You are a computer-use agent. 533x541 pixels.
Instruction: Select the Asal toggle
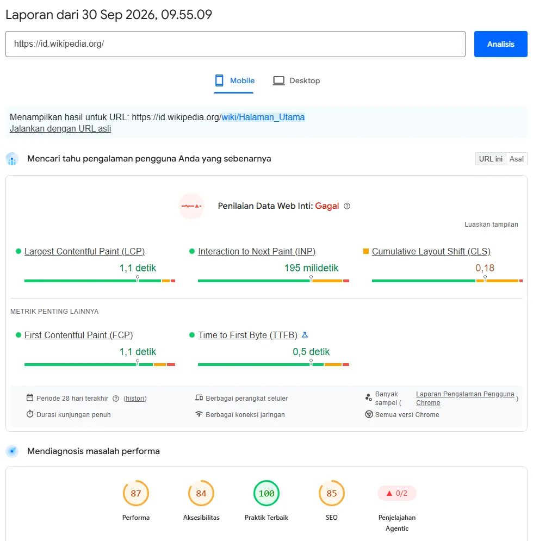coord(516,159)
